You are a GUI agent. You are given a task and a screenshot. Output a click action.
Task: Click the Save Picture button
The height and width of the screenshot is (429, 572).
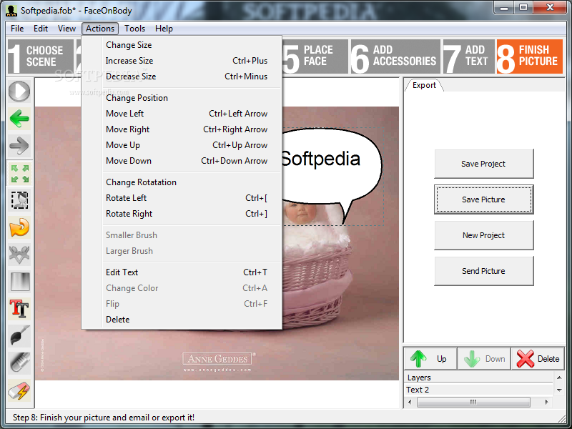click(484, 199)
